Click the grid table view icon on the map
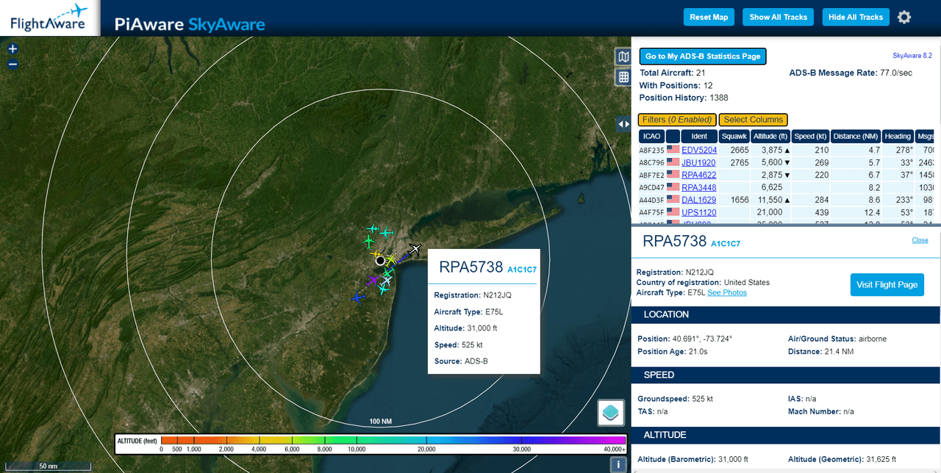This screenshot has width=941, height=473. point(623,77)
